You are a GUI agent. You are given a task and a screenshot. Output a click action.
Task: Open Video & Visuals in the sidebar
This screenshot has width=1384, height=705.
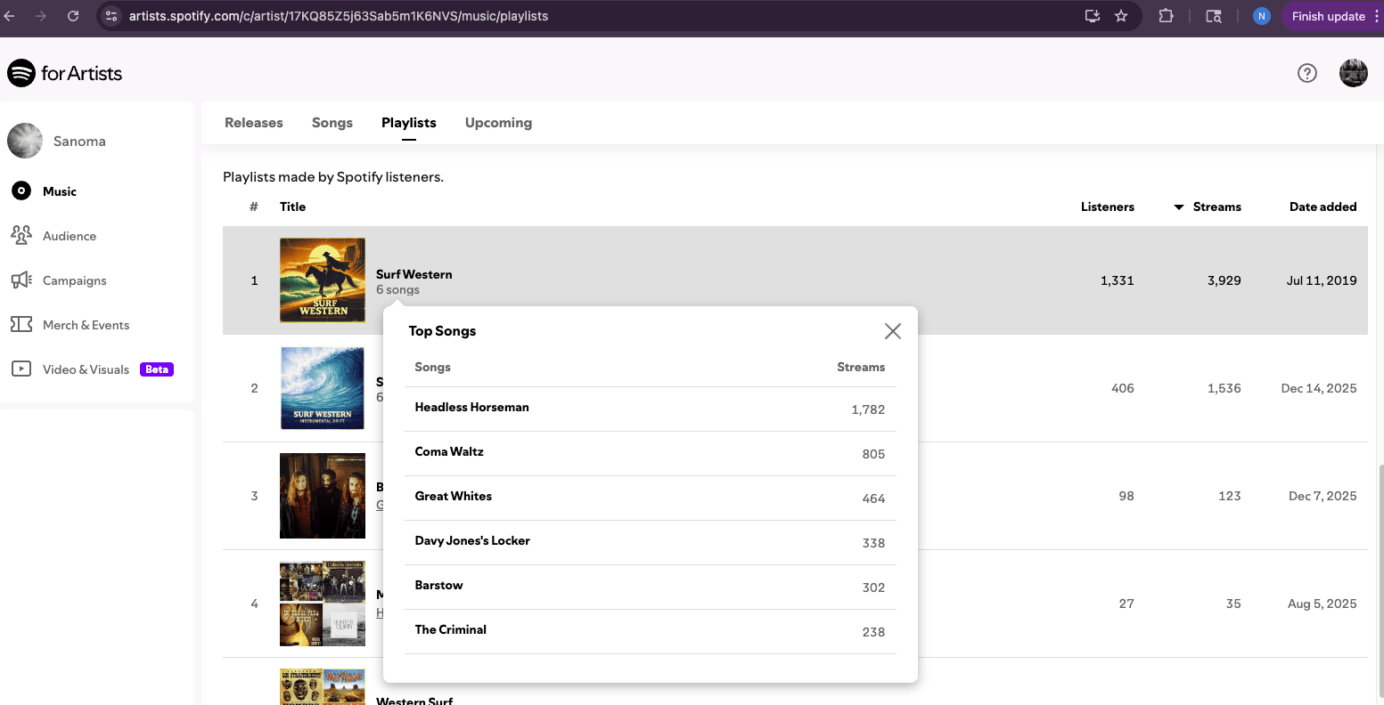click(86, 369)
